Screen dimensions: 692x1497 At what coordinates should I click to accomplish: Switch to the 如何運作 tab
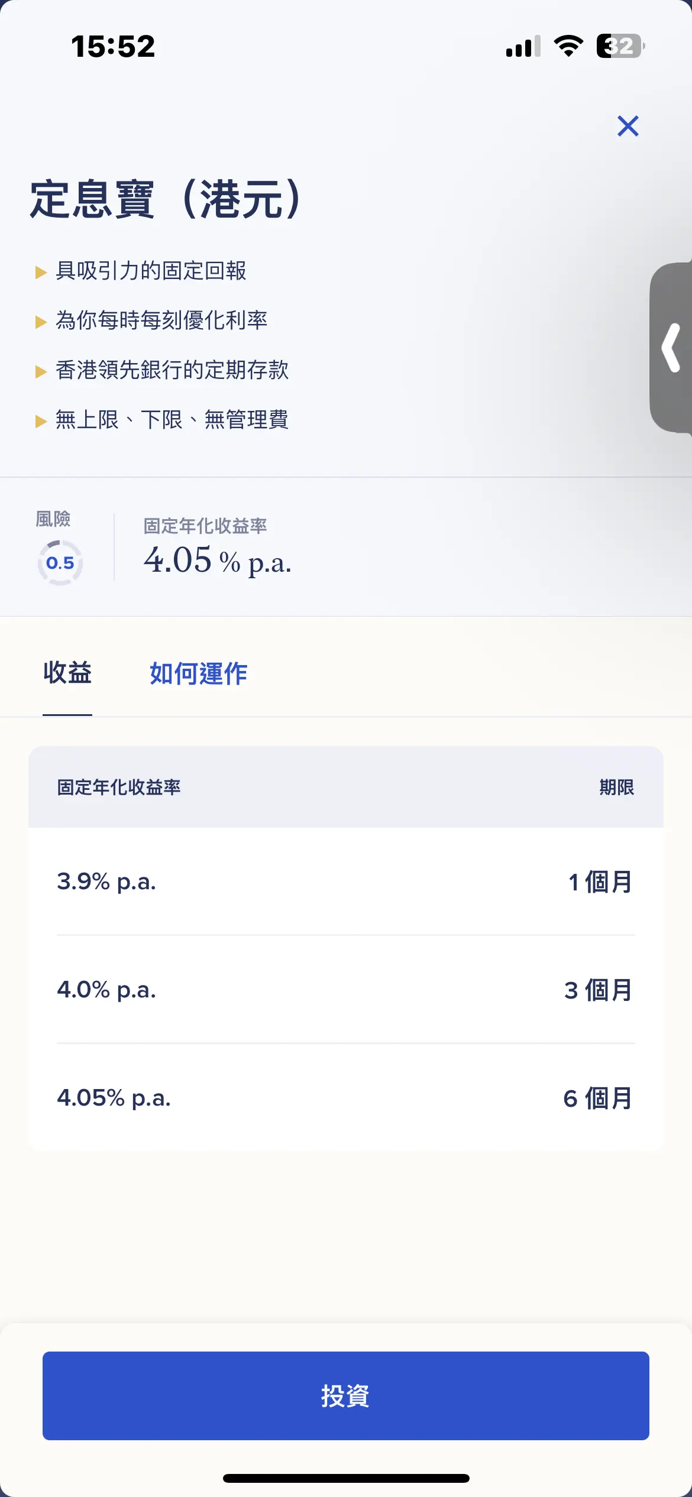pyautogui.click(x=199, y=673)
